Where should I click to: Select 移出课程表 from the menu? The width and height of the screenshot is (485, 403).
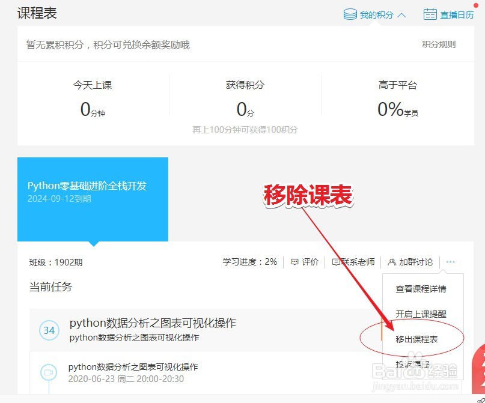[x=415, y=338]
